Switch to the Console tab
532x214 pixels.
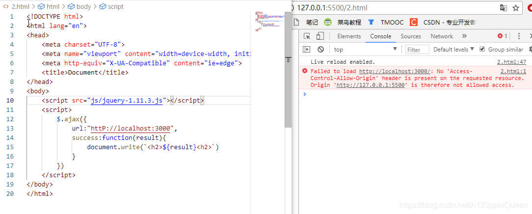(380, 36)
